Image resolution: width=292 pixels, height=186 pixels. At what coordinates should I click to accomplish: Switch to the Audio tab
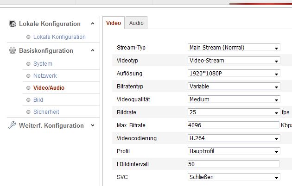click(x=136, y=23)
